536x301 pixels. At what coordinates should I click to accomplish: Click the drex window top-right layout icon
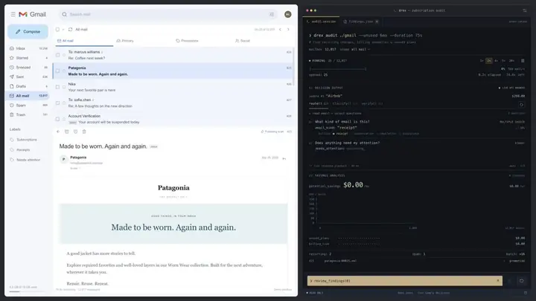pos(525,10)
